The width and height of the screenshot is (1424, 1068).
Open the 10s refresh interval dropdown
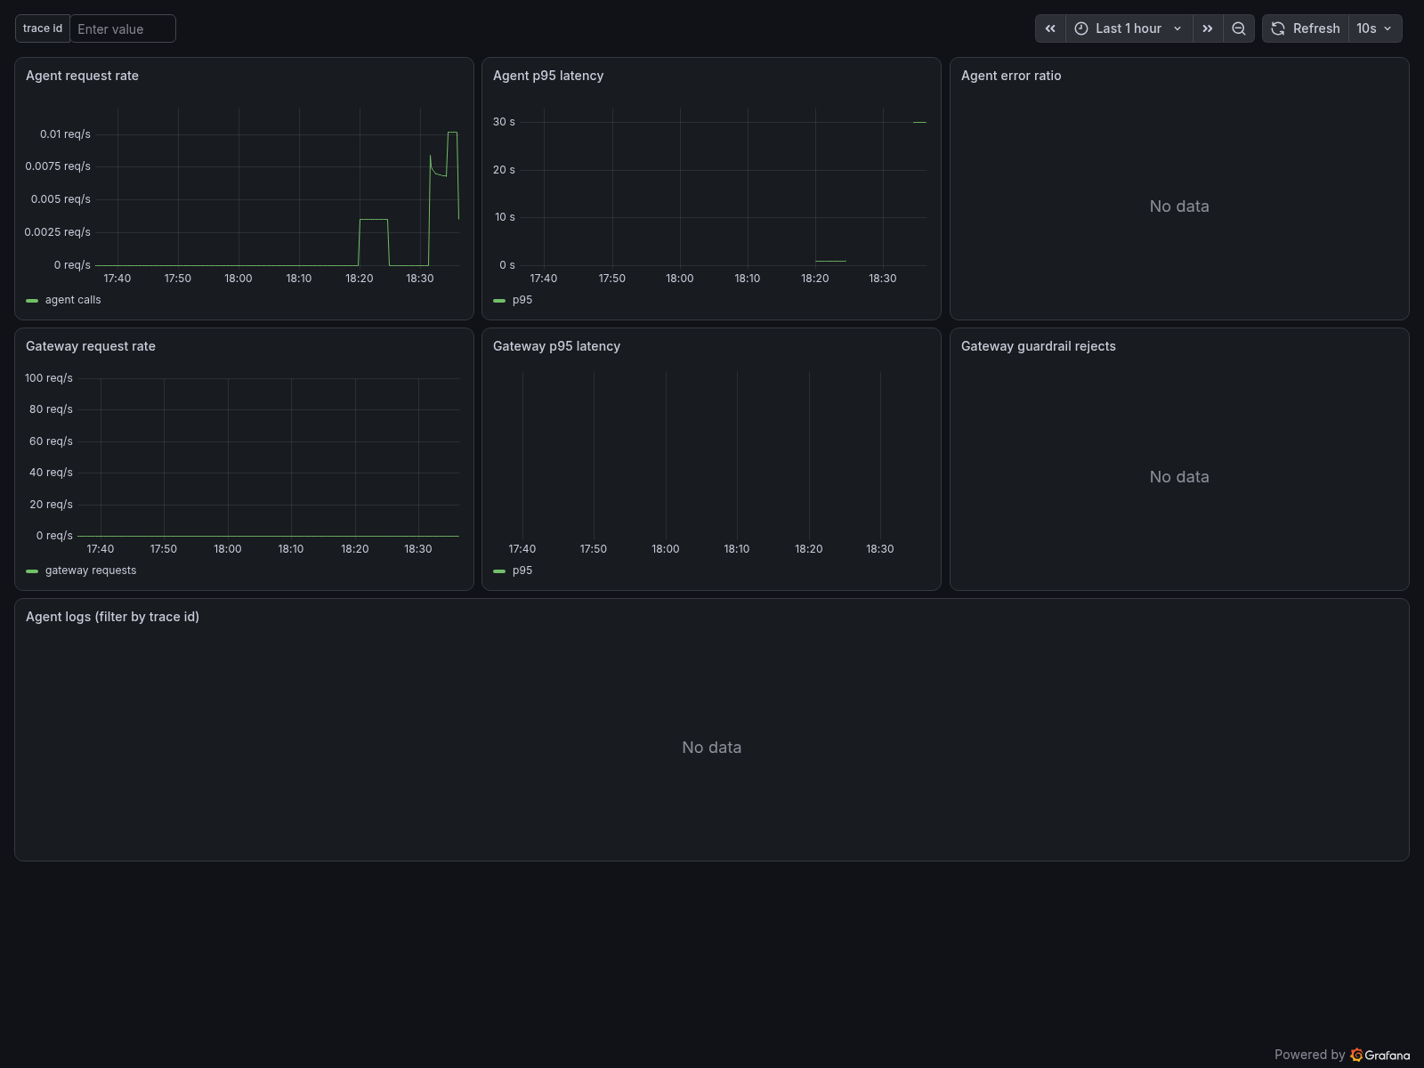(1375, 28)
